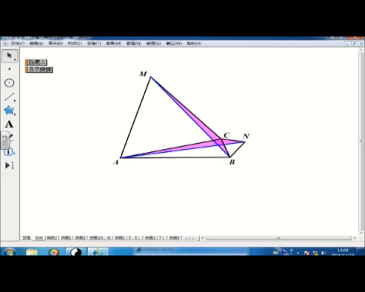365x292 pixels.
Task: Click the horizontal scrollbar at the bottom
Action: click(x=278, y=238)
